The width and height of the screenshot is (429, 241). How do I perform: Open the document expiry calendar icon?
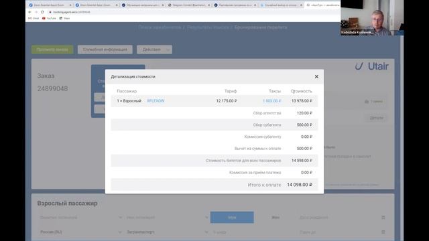(x=383, y=232)
